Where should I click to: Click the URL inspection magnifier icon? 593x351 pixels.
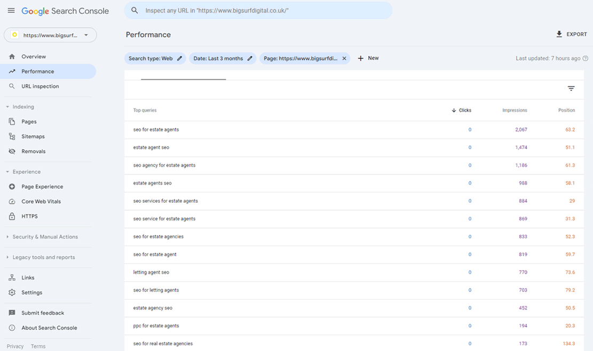pyautogui.click(x=12, y=86)
